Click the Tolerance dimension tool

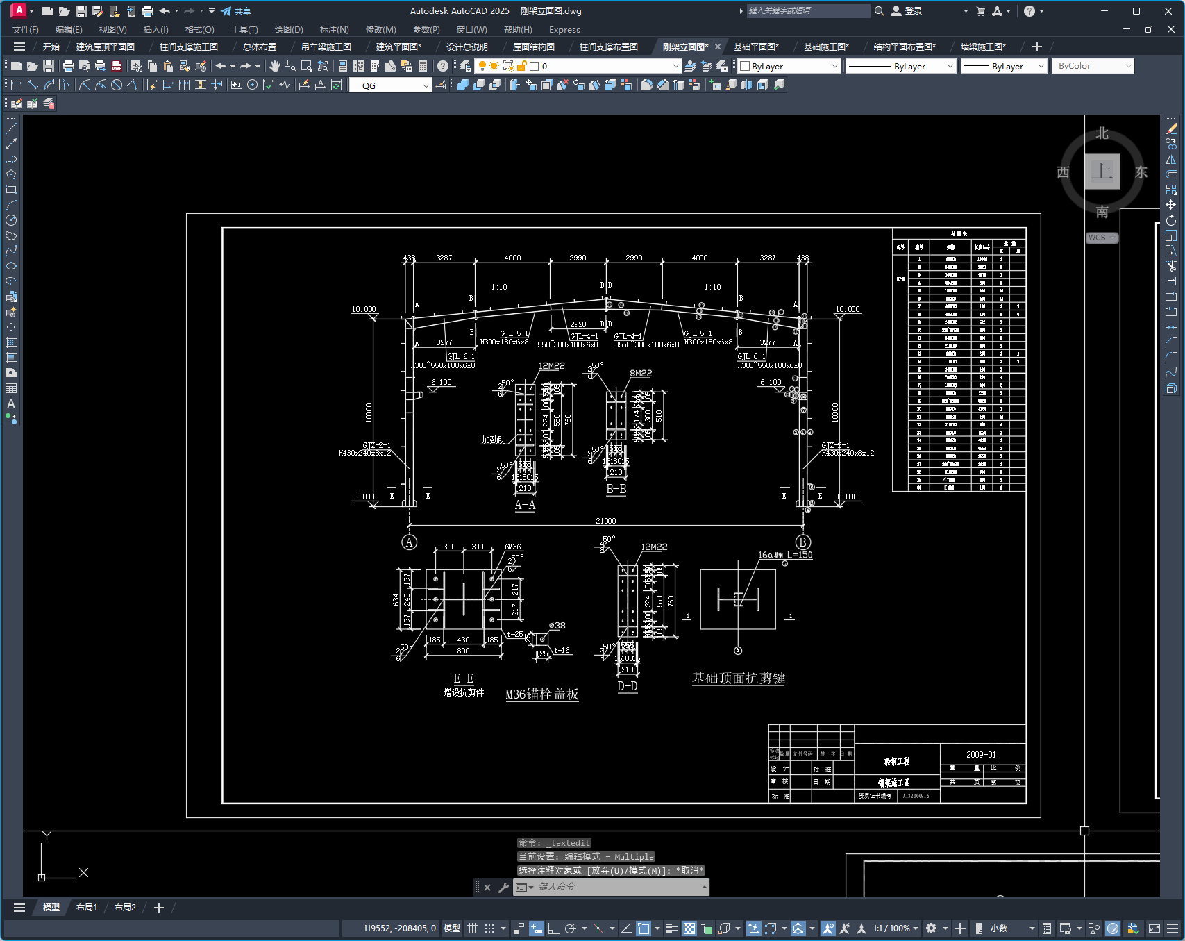click(236, 85)
